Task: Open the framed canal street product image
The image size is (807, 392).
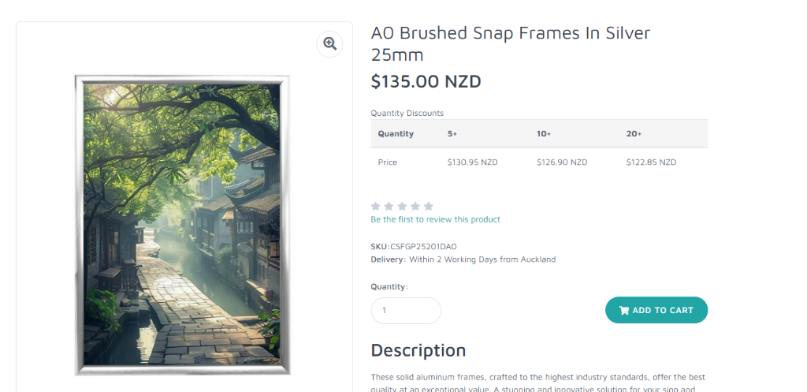Action: point(183,225)
